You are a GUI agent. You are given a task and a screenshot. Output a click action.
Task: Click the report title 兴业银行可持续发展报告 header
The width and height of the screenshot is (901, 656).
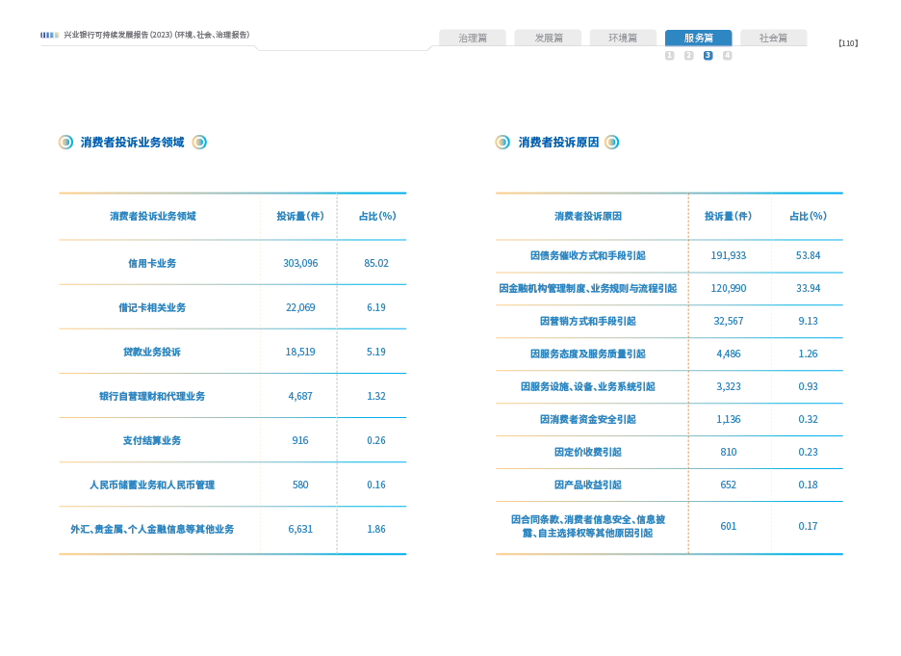[156, 36]
